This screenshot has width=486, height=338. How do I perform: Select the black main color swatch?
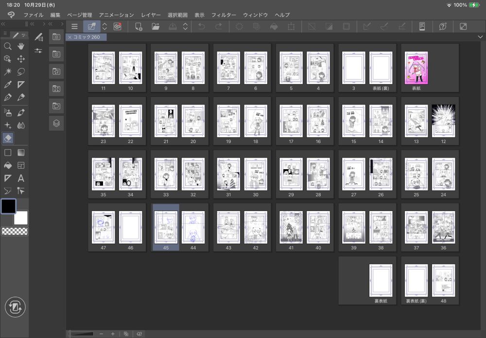pyautogui.click(x=8, y=206)
